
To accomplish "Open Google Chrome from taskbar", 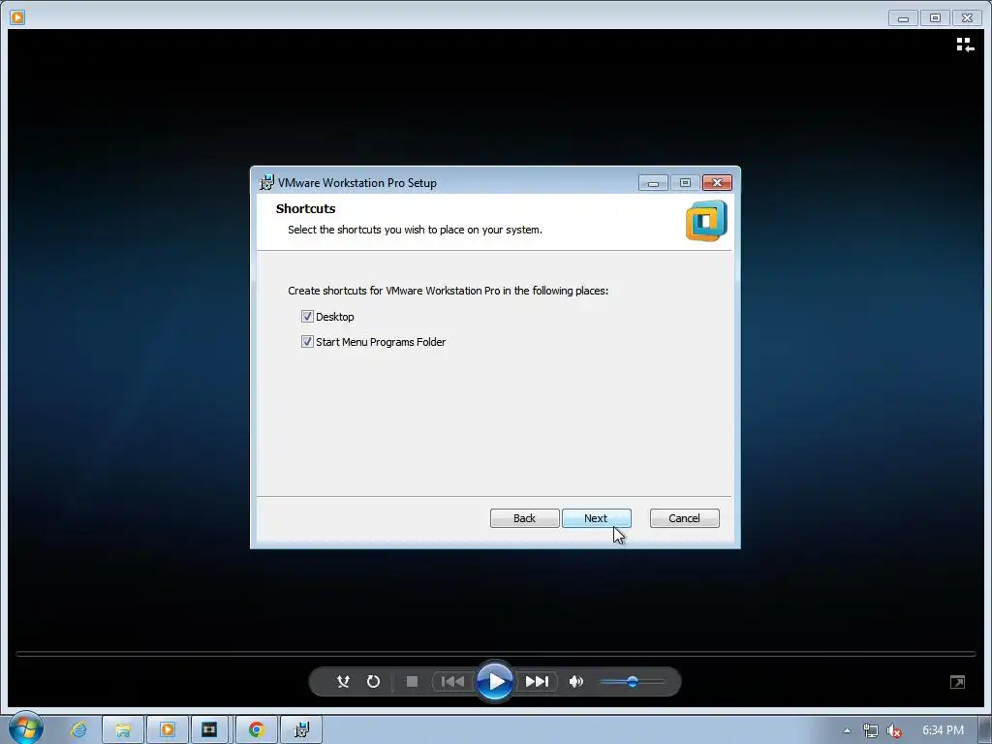I will click(x=256, y=729).
